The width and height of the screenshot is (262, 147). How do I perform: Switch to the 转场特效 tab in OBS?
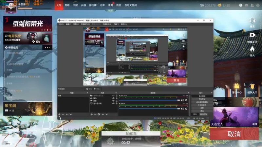pos(203,114)
